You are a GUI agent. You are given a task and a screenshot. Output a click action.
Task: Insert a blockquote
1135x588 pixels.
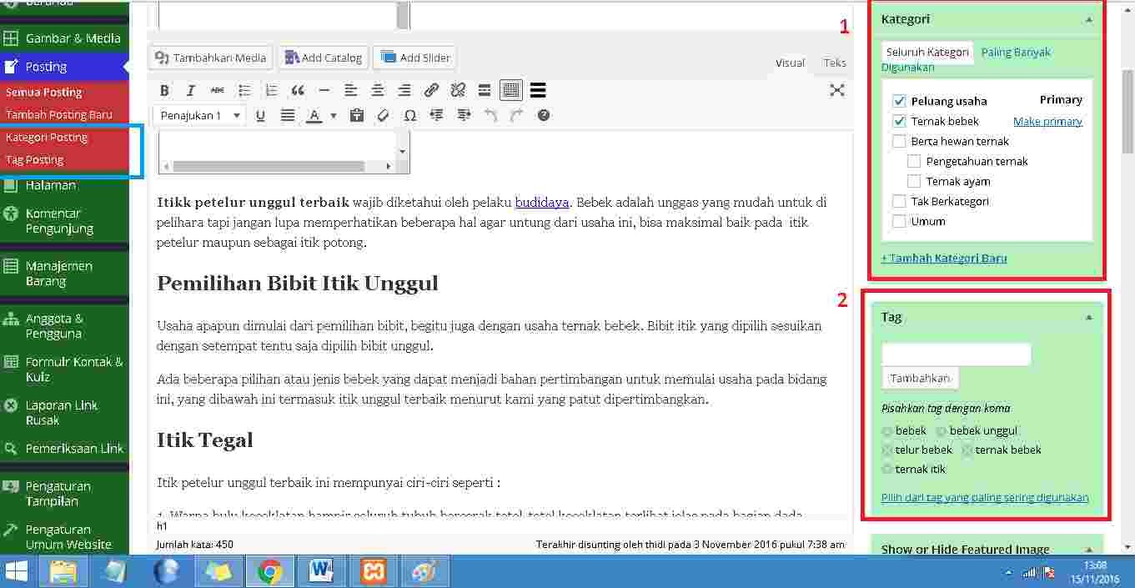297,90
